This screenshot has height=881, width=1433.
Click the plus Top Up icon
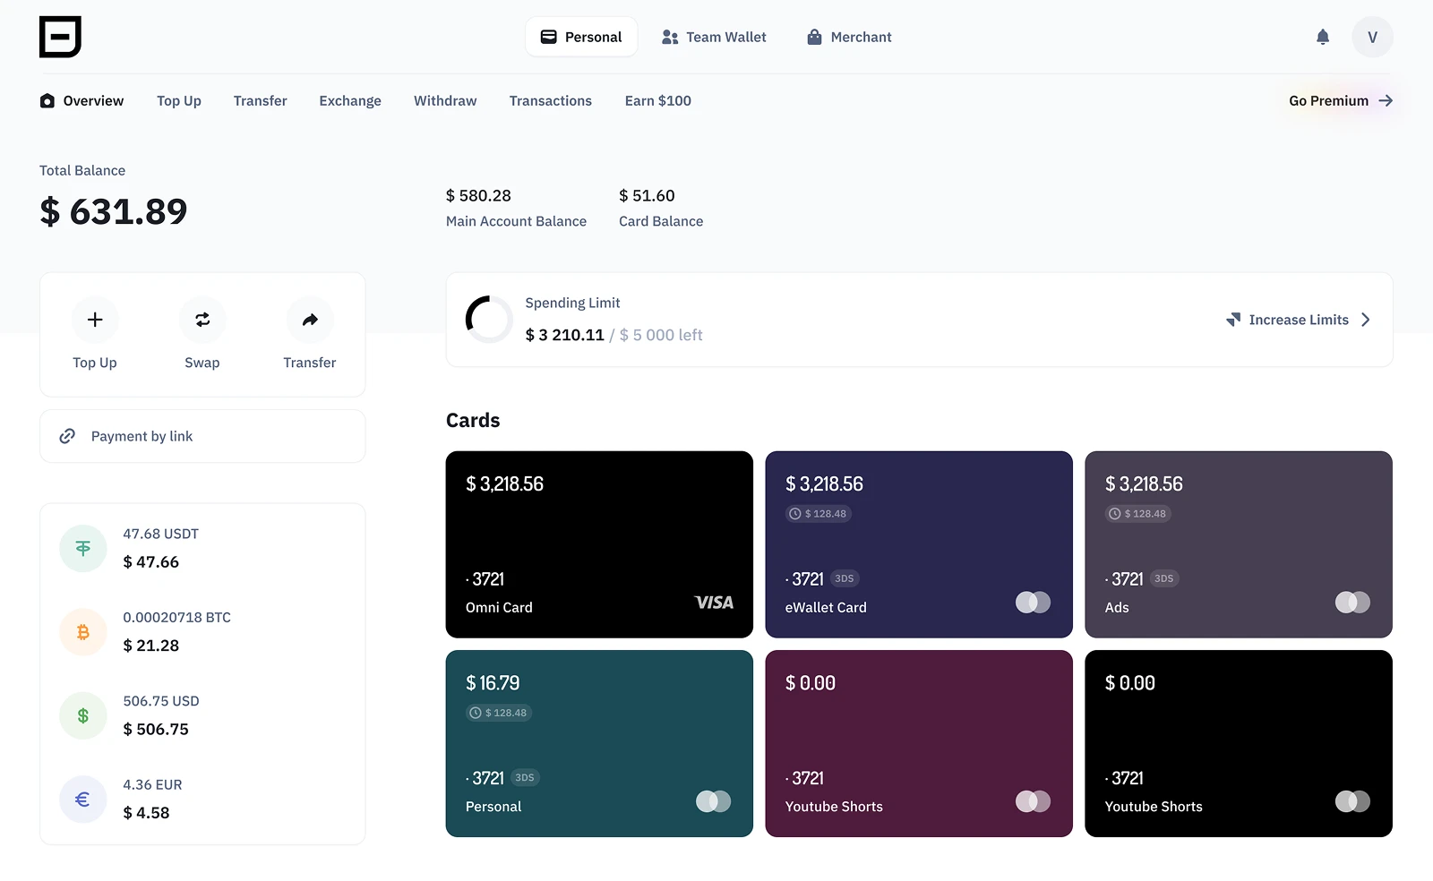(x=95, y=320)
